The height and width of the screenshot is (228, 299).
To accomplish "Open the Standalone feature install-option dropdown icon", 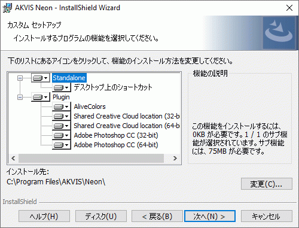I will (41, 78).
